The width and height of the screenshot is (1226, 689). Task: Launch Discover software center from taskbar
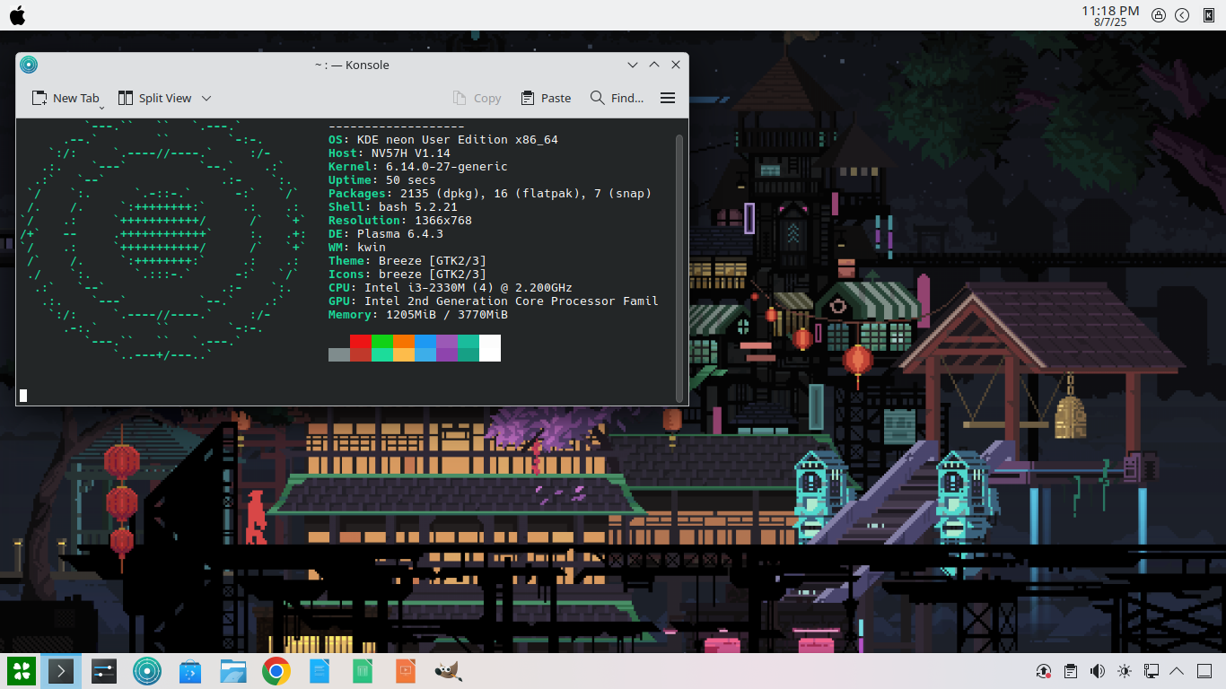(190, 671)
